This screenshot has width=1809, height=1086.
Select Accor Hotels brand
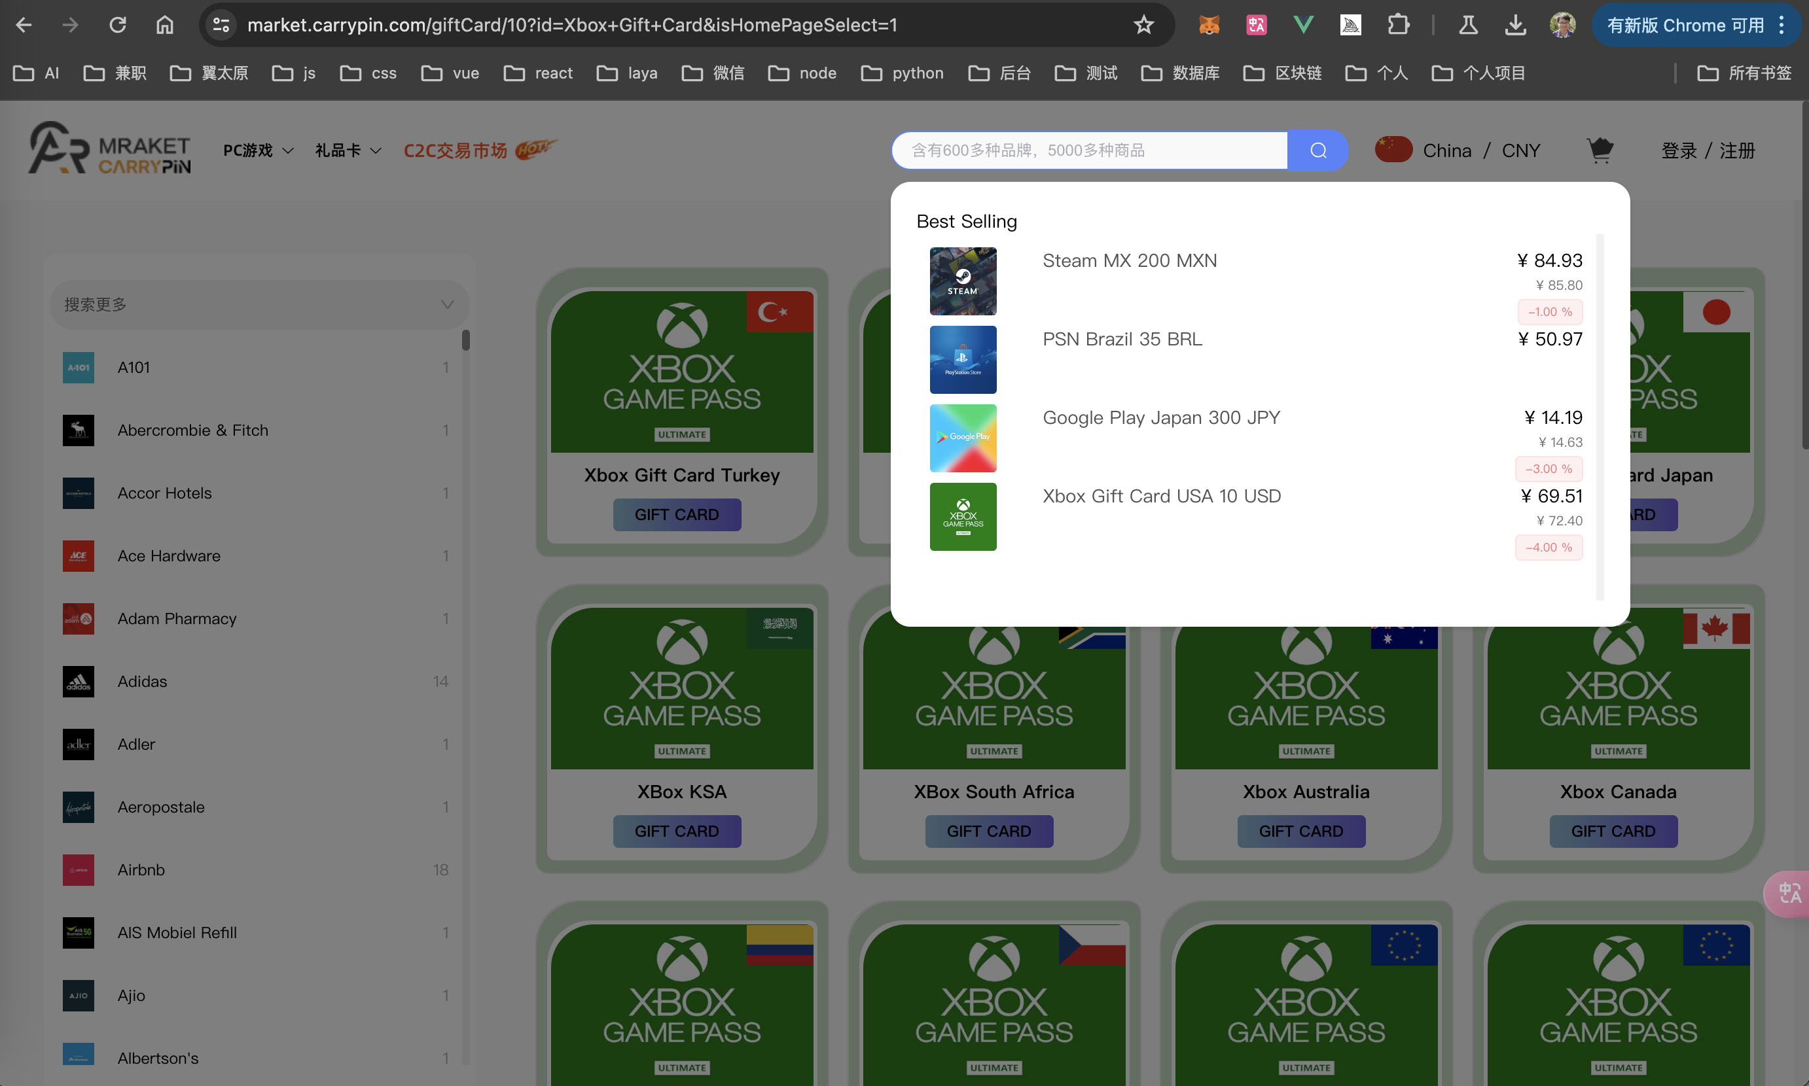(255, 493)
